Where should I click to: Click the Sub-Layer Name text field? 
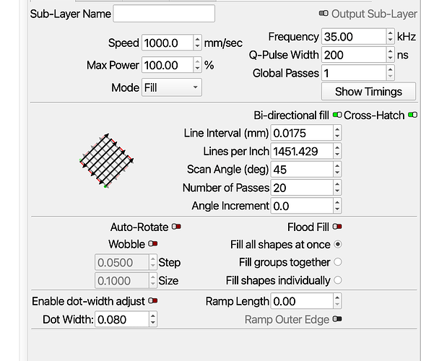tap(164, 14)
